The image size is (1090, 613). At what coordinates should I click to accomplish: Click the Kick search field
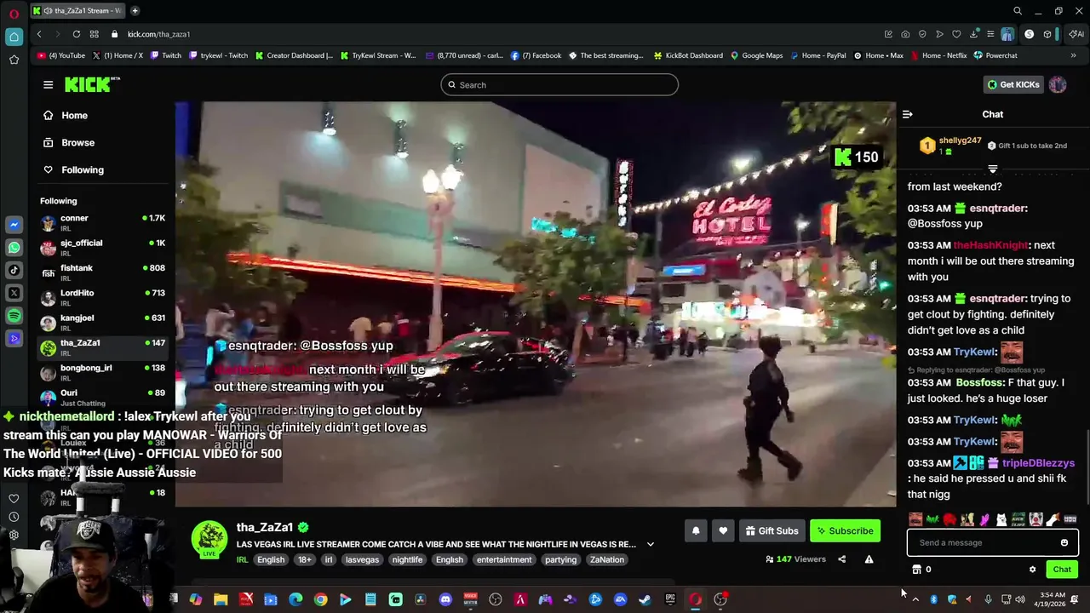[x=559, y=84]
